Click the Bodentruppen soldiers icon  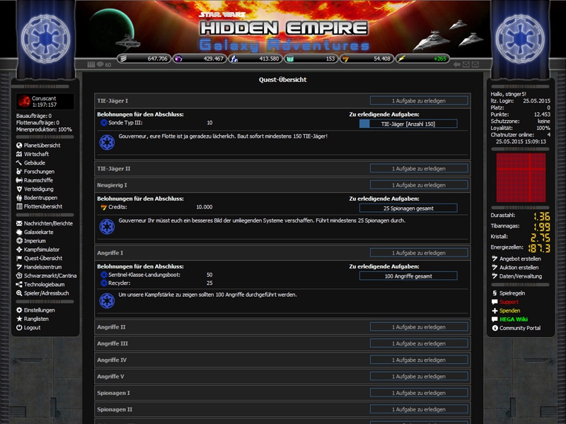click(x=19, y=198)
